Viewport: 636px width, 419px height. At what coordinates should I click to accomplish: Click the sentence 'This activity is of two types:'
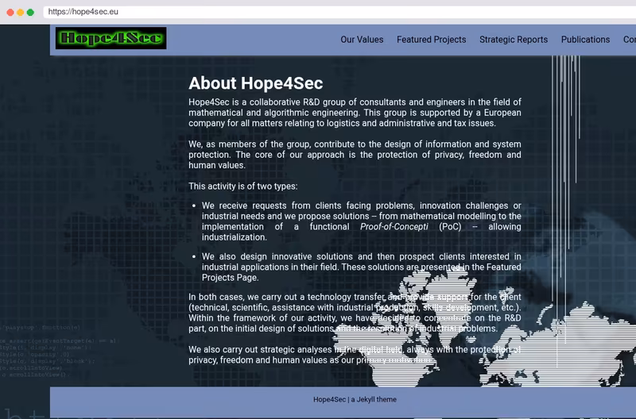pos(243,186)
